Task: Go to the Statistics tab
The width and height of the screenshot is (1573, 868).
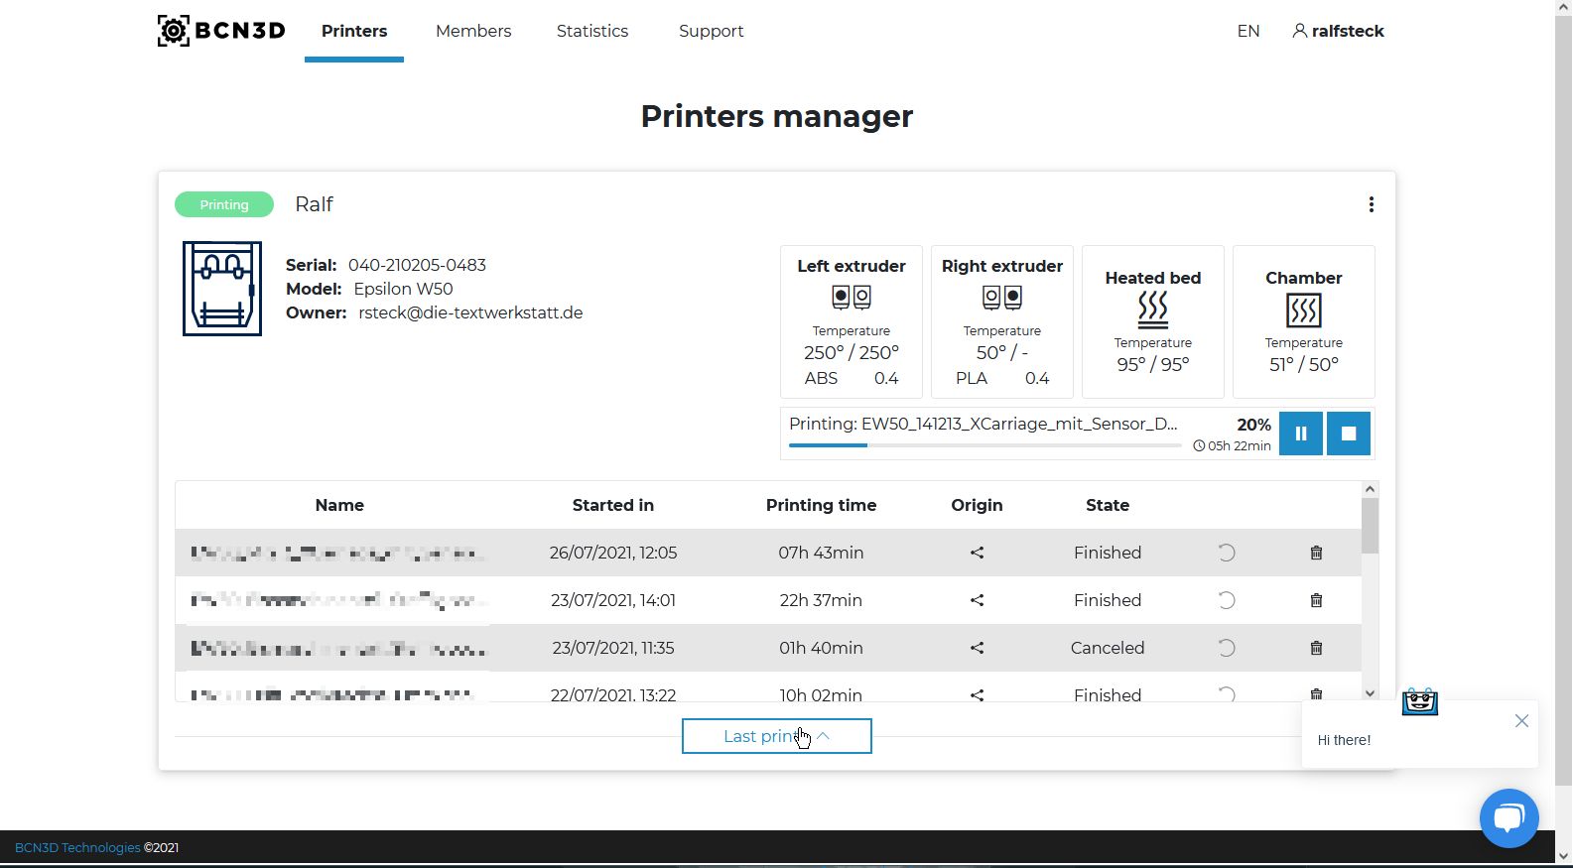Action: 592,31
